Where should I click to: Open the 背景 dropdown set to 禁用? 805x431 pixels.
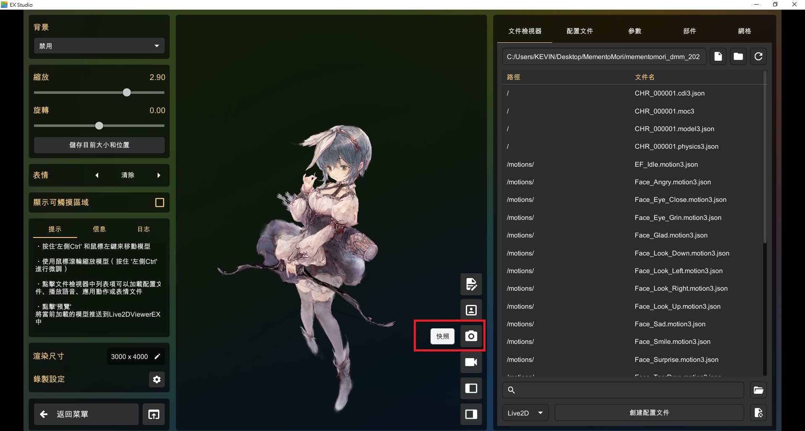99,46
